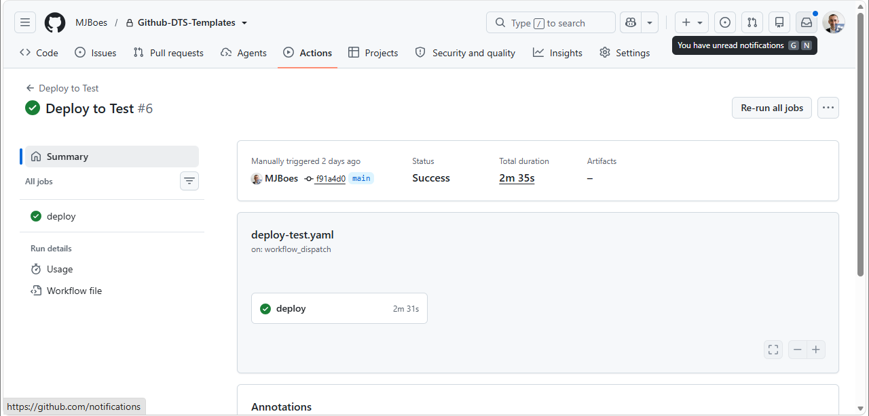Click the page vertical scrollbar
869x416 pixels.
click(x=862, y=146)
